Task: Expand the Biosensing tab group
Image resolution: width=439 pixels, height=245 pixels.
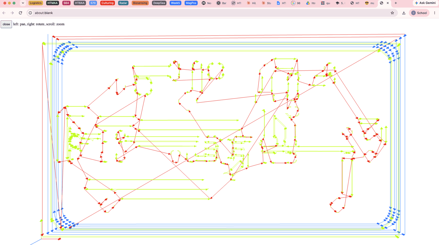Action: [x=140, y=3]
